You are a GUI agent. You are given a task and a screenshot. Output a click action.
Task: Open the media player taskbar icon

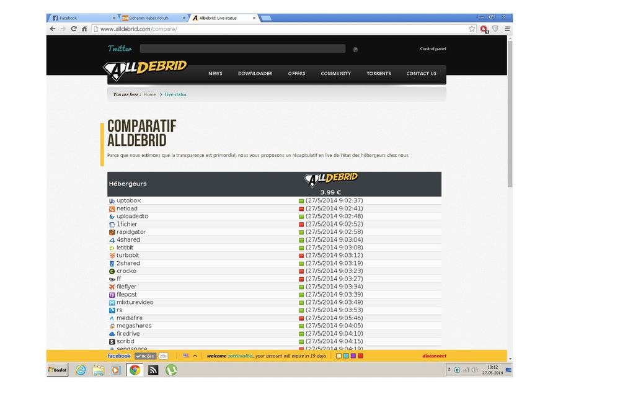pos(116,370)
